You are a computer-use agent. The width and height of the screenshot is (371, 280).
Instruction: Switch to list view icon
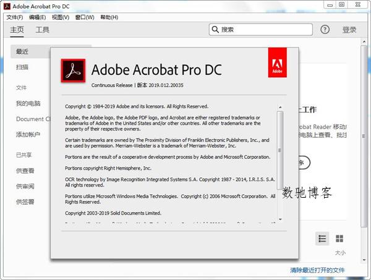pyautogui.click(x=322, y=239)
